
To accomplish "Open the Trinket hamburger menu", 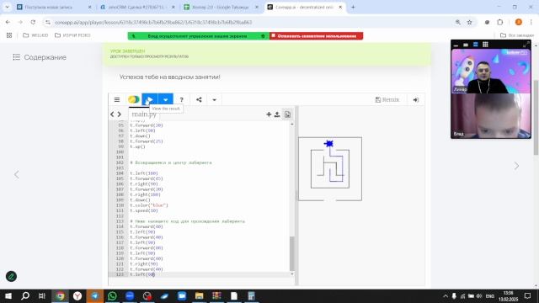I will coord(117,99).
